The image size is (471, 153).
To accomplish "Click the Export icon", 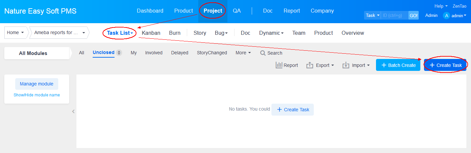I will coord(310,65).
